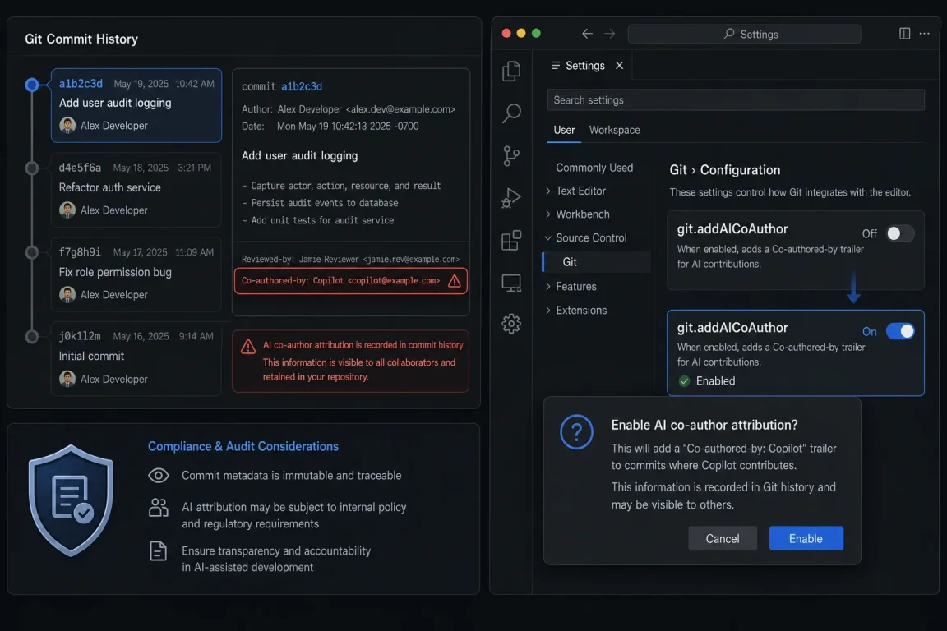Click timeline node for commit j0k1l2m
This screenshot has height=631, width=947.
[x=32, y=336]
